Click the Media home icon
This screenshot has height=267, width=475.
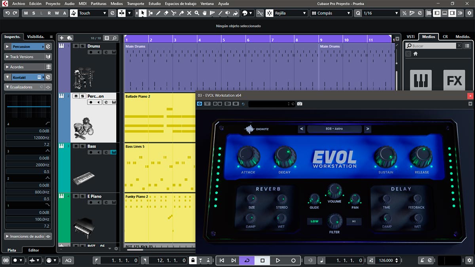pos(416,54)
